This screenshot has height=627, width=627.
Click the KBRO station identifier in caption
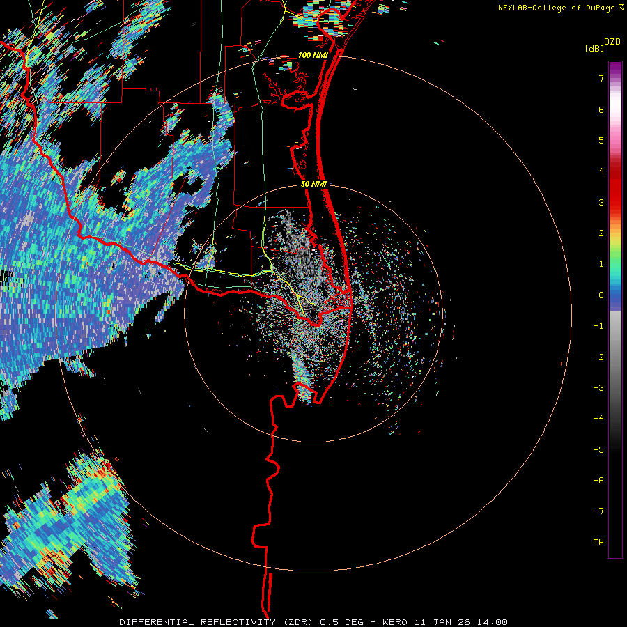395,622
